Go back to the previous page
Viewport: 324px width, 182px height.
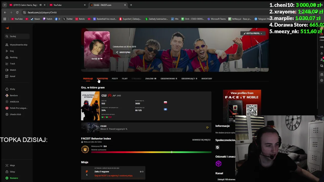click(x=5, y=12)
